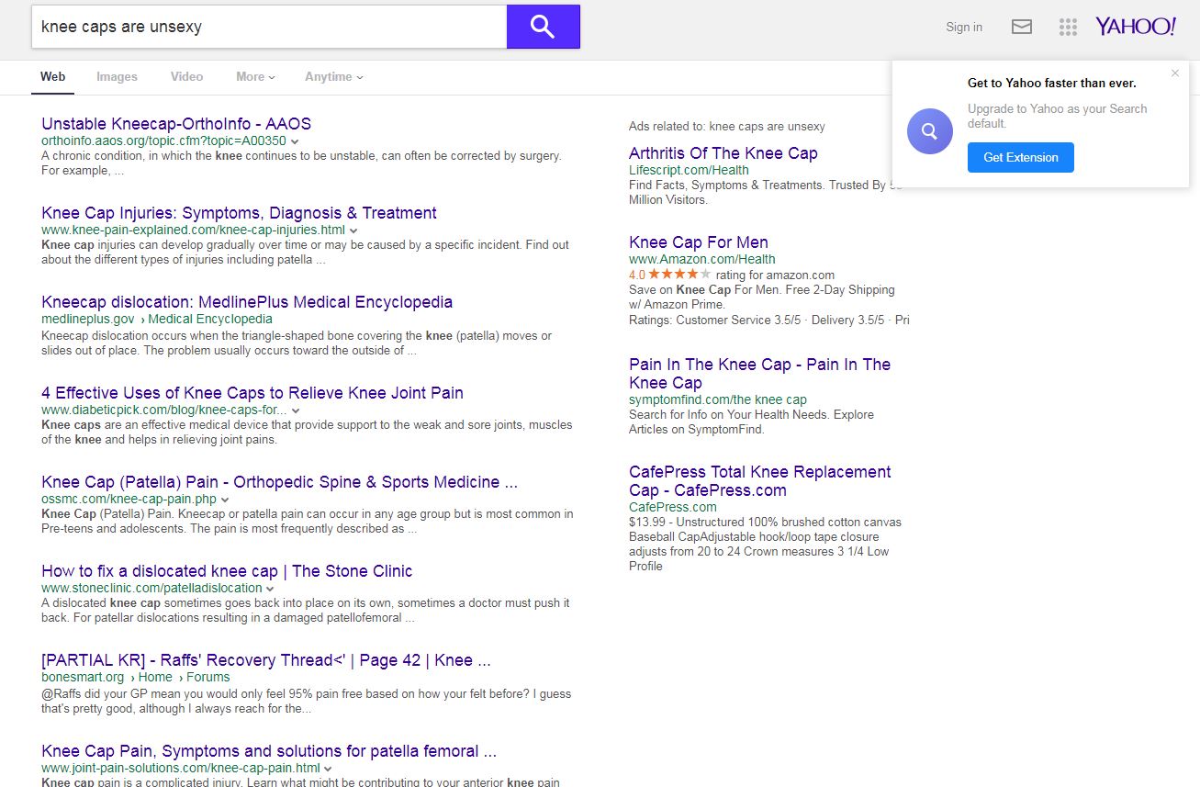
Task: Expand the More search options dropdown
Action: (255, 77)
